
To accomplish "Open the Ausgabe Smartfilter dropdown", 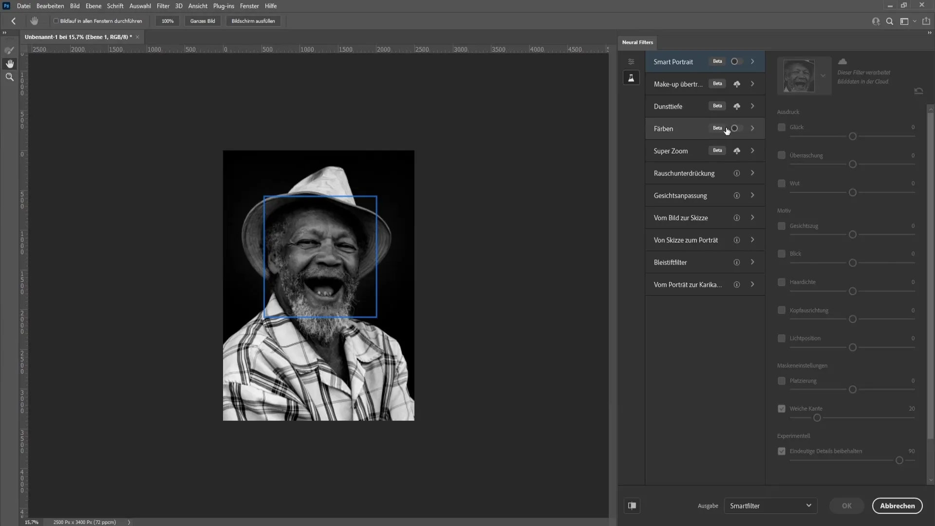I will pyautogui.click(x=770, y=506).
